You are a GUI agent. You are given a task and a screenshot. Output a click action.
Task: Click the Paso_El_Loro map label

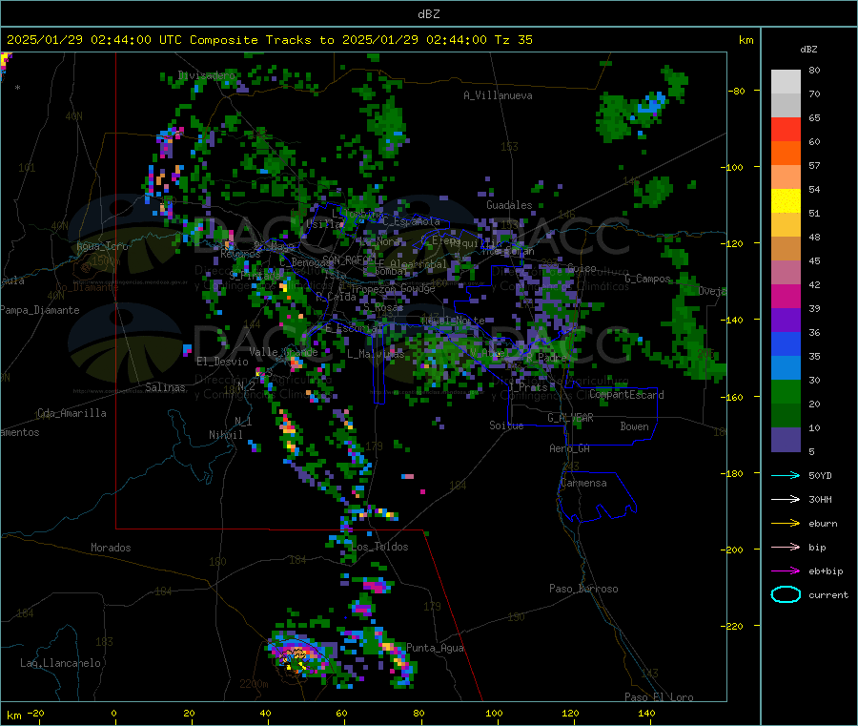pos(659,697)
